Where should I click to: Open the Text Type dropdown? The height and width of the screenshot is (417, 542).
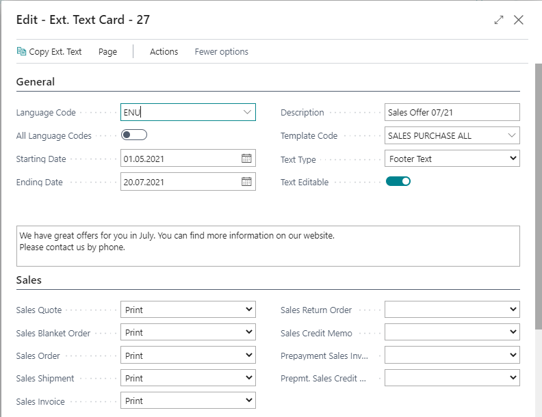pyautogui.click(x=452, y=159)
